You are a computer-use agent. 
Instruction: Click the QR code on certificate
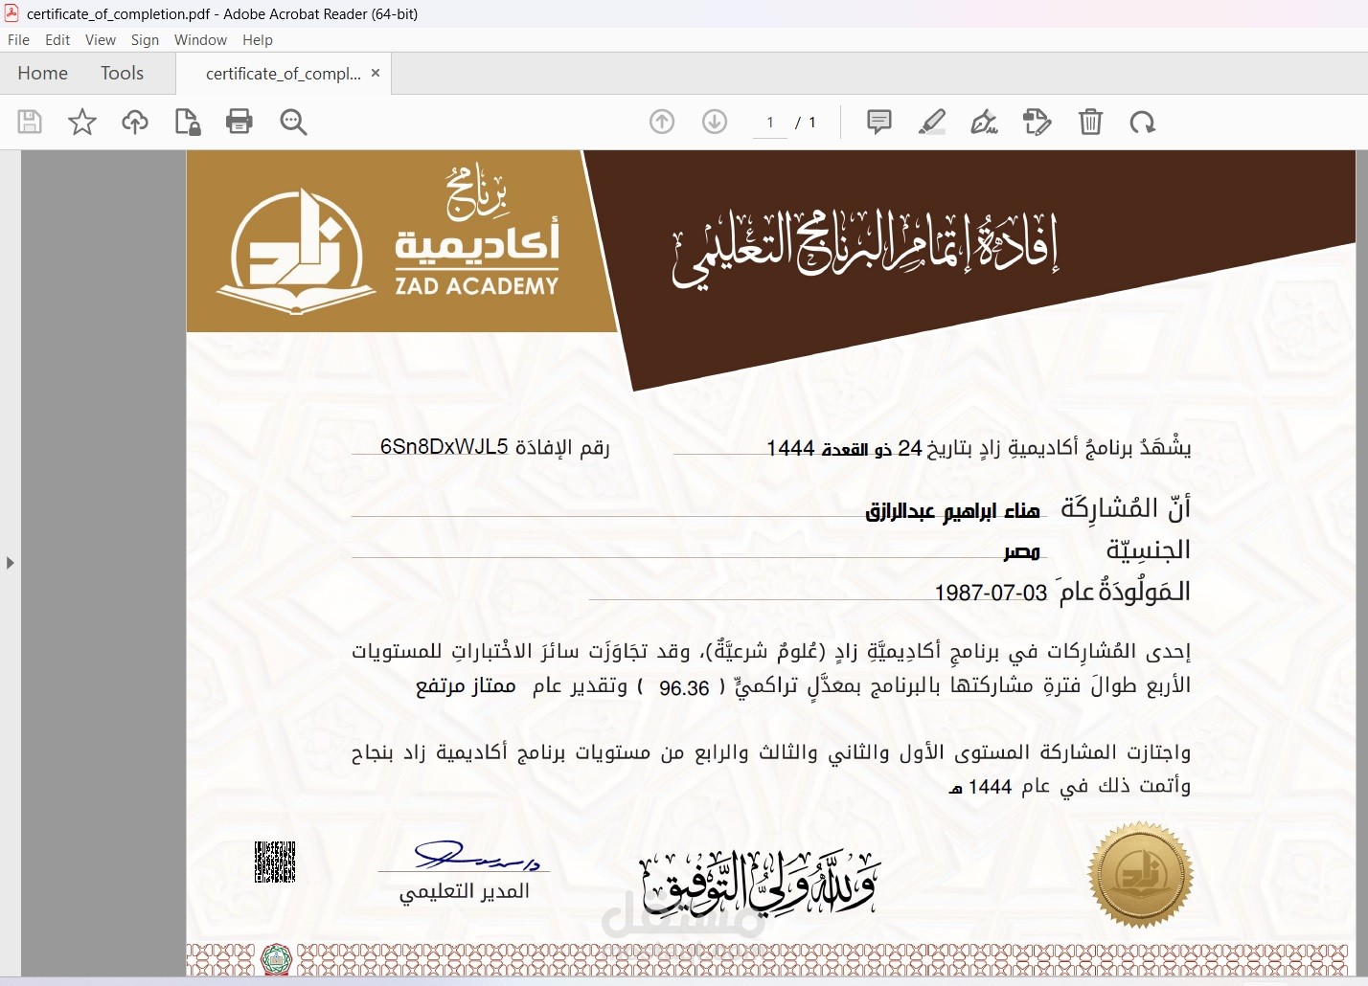coord(275,862)
